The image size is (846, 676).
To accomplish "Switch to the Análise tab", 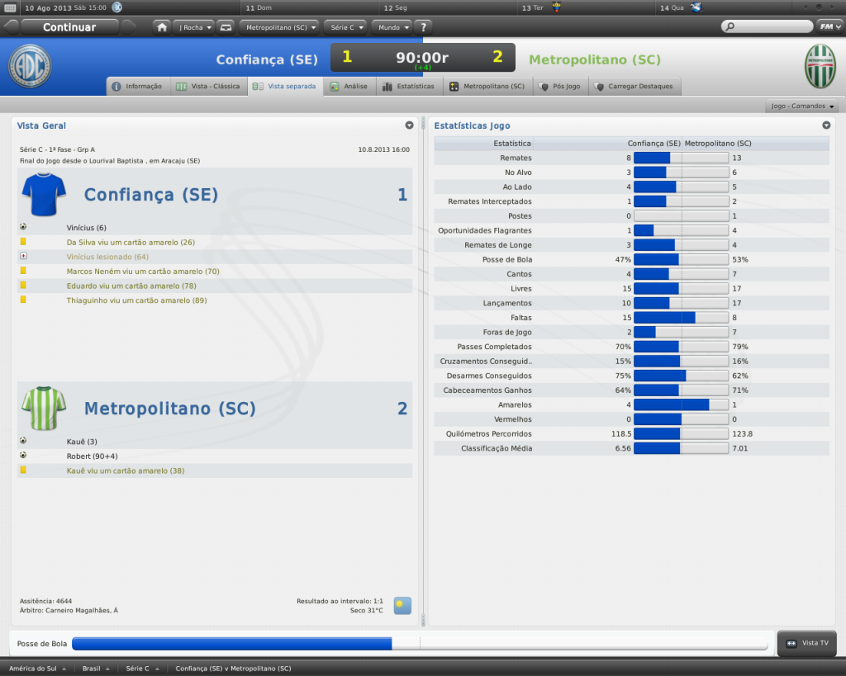I will click(x=349, y=86).
